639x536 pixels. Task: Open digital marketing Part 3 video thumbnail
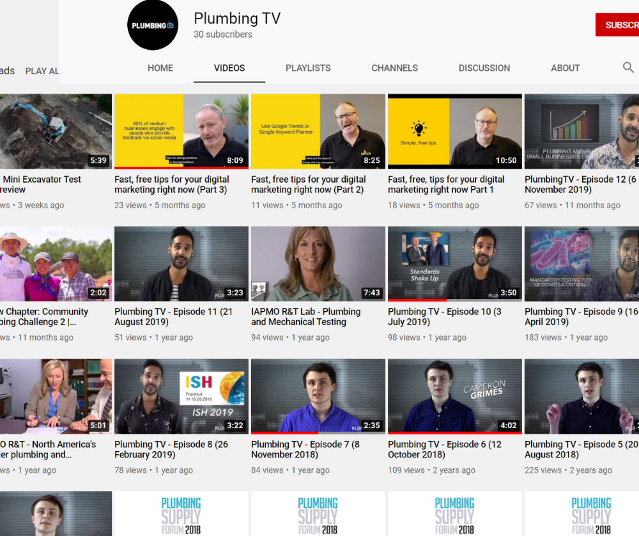click(181, 131)
